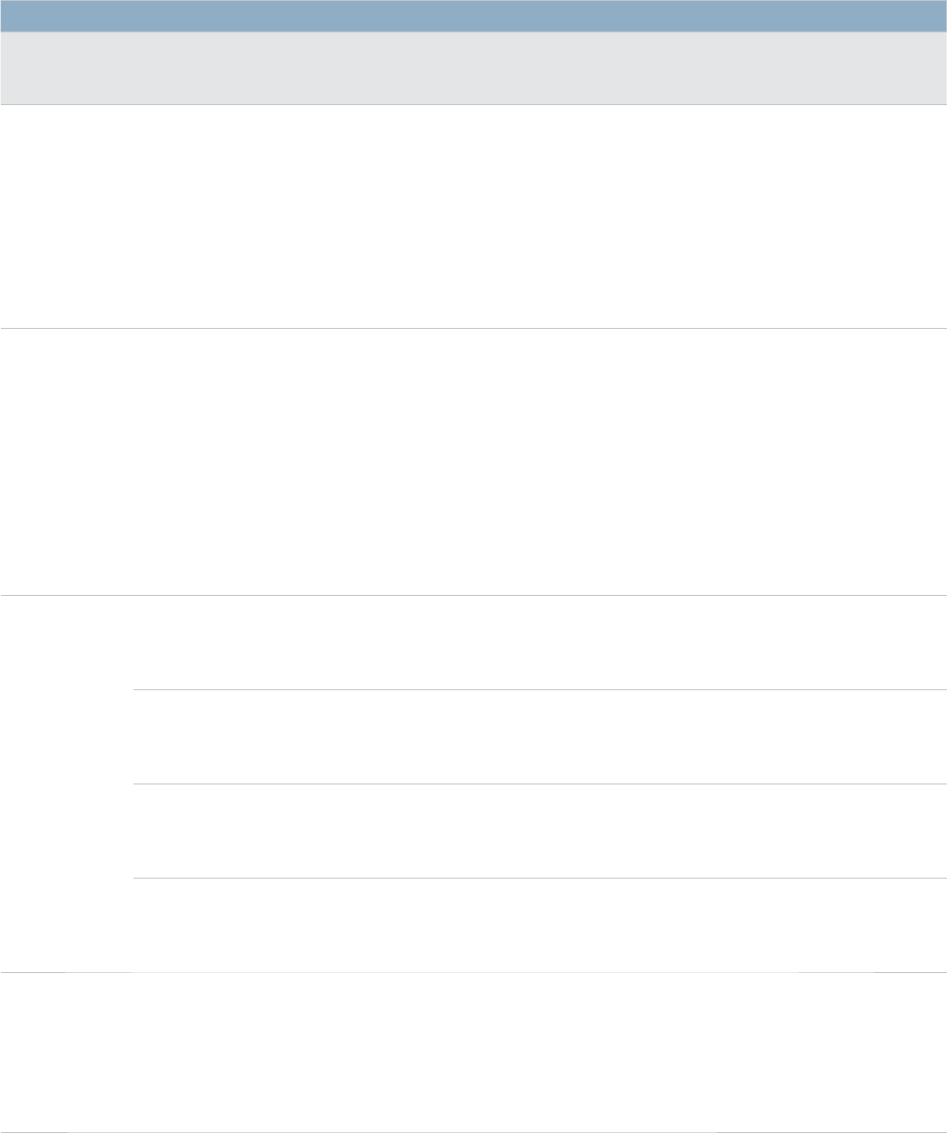
Task: Click the third sub-row in the split section
Action: (x=540, y=831)
